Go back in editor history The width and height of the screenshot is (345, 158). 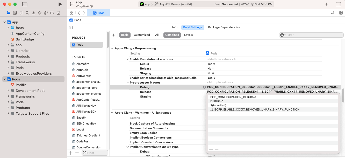click(x=79, y=13)
